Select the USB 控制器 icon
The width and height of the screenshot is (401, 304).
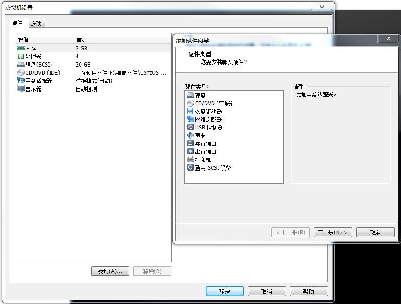click(x=191, y=127)
